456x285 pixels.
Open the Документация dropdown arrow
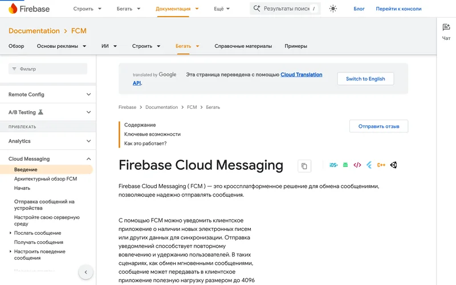(x=197, y=9)
